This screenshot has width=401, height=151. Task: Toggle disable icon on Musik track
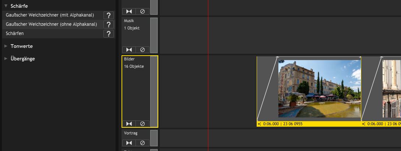(x=143, y=50)
